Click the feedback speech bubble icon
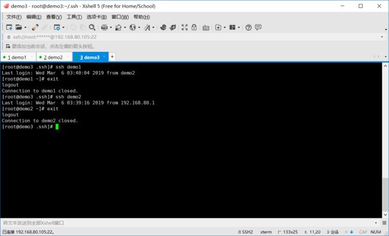 [x=259, y=27]
